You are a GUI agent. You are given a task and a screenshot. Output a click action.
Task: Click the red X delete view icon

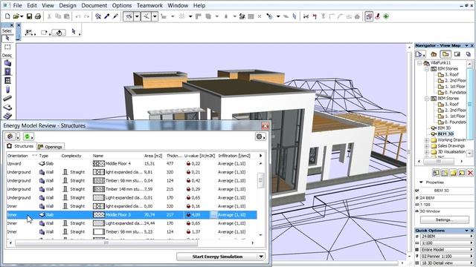pos(470,173)
